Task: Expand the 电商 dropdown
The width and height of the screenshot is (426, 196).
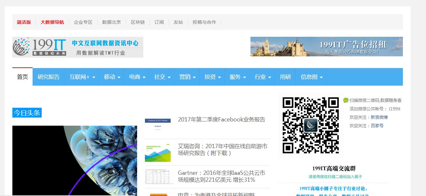Action: point(136,77)
